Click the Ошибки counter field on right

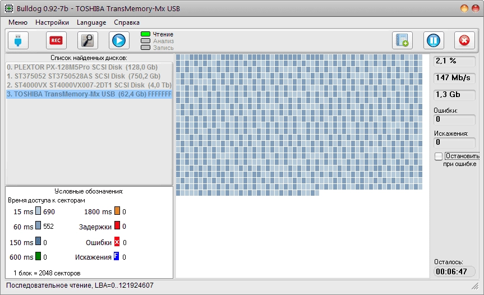(x=454, y=119)
